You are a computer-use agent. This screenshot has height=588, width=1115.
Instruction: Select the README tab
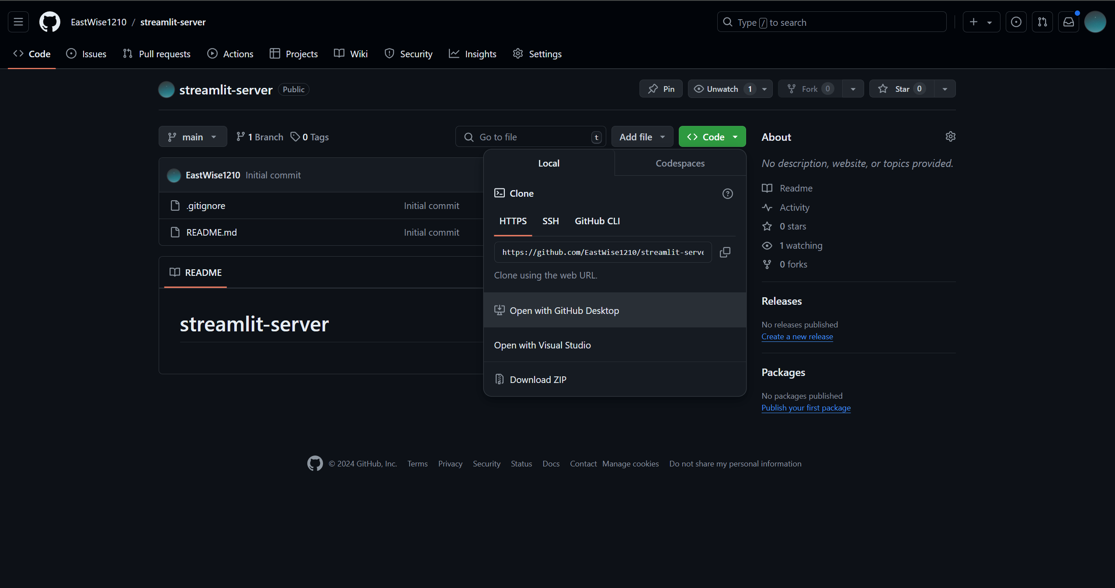(x=195, y=272)
